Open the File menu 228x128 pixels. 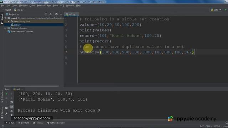[2, 6]
